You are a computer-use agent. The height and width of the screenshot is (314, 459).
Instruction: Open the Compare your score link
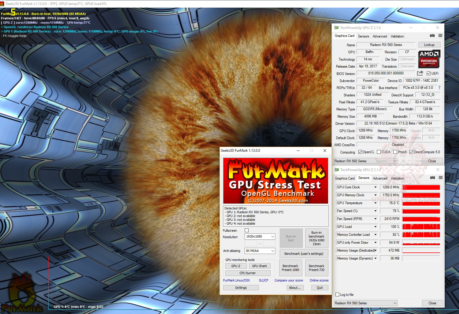(x=289, y=280)
